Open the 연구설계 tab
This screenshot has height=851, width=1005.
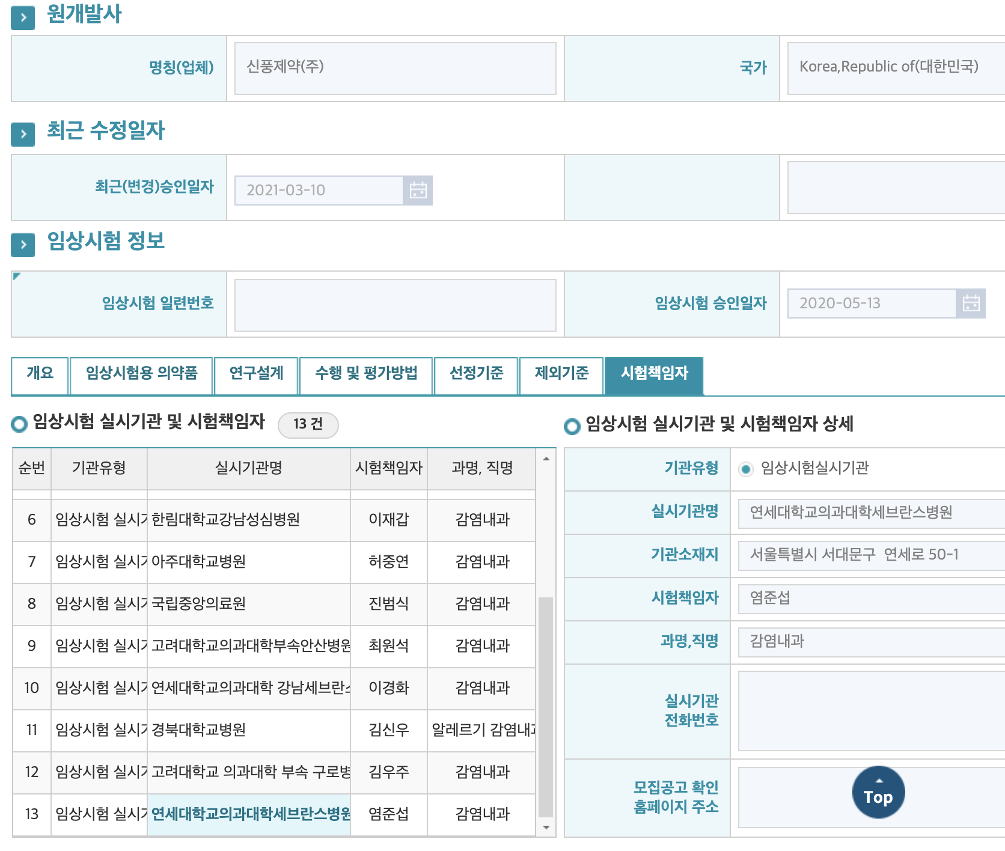[x=257, y=375]
